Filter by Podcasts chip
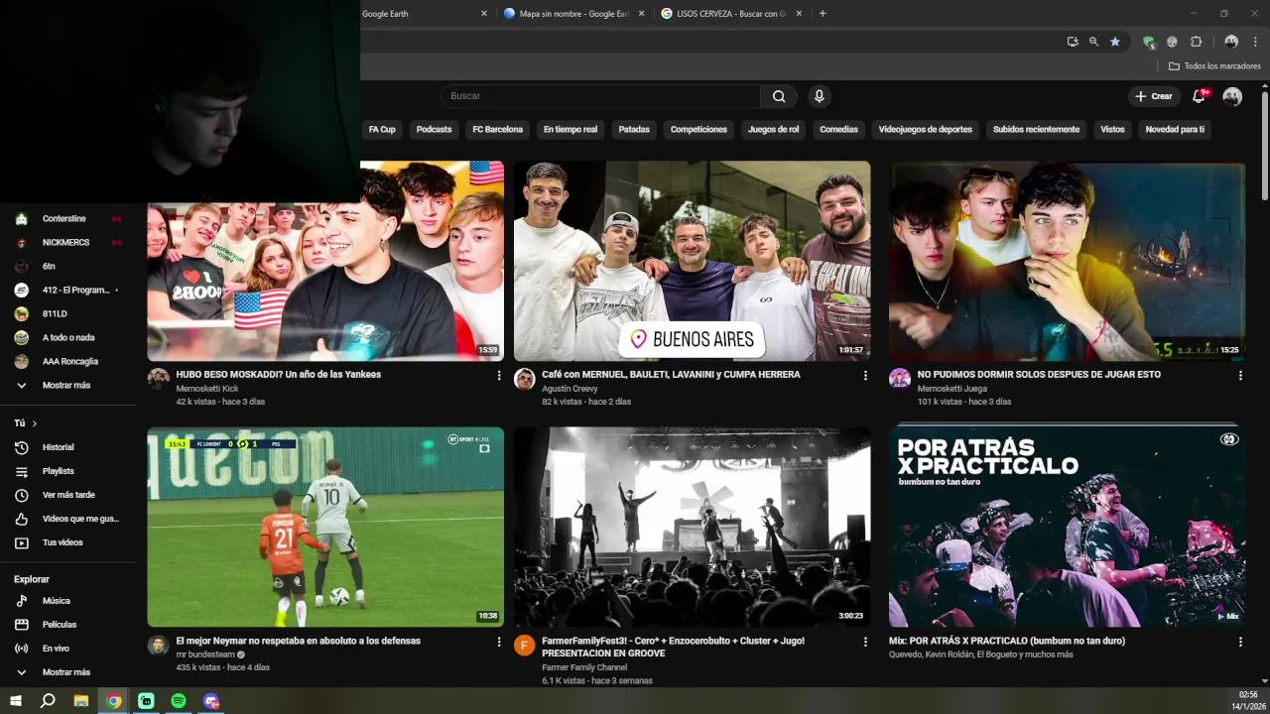 coord(434,130)
